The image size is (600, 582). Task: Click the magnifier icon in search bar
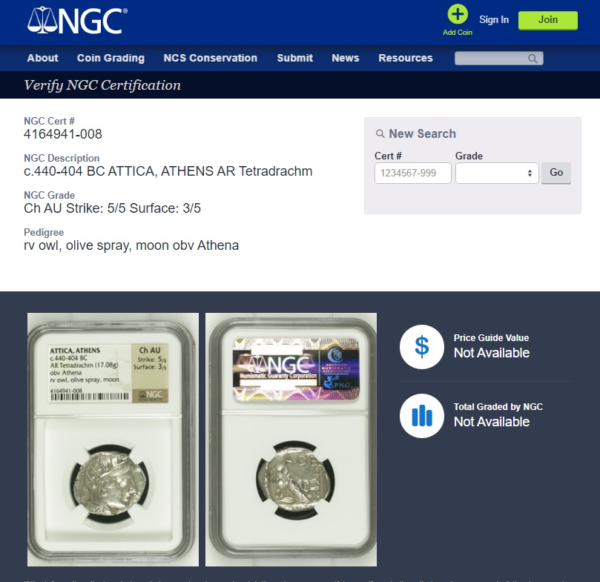pos(533,59)
